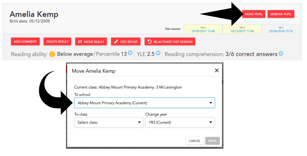
Task: Open the 19/09/2017 13:04 test session tab
Action: coord(203,29)
